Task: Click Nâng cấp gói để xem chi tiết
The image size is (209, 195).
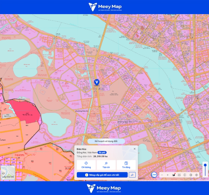Action: tap(102, 175)
